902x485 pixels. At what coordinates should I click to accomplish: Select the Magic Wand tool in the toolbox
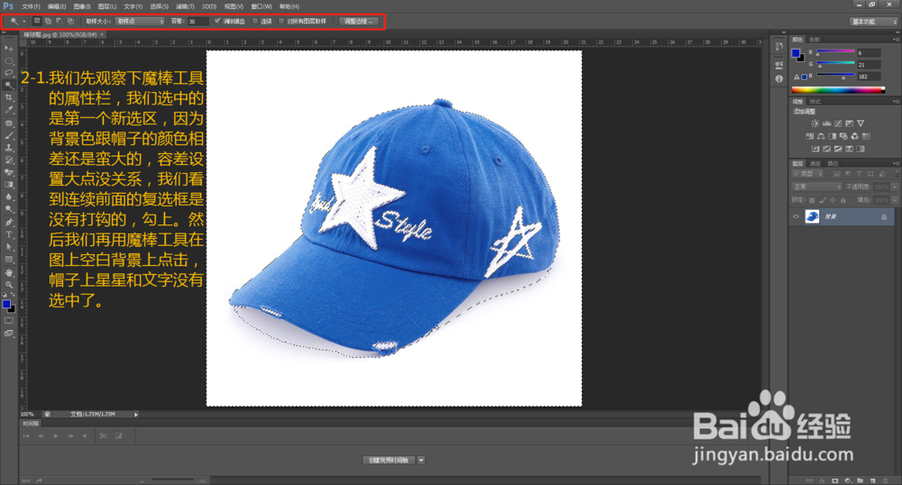(x=9, y=85)
